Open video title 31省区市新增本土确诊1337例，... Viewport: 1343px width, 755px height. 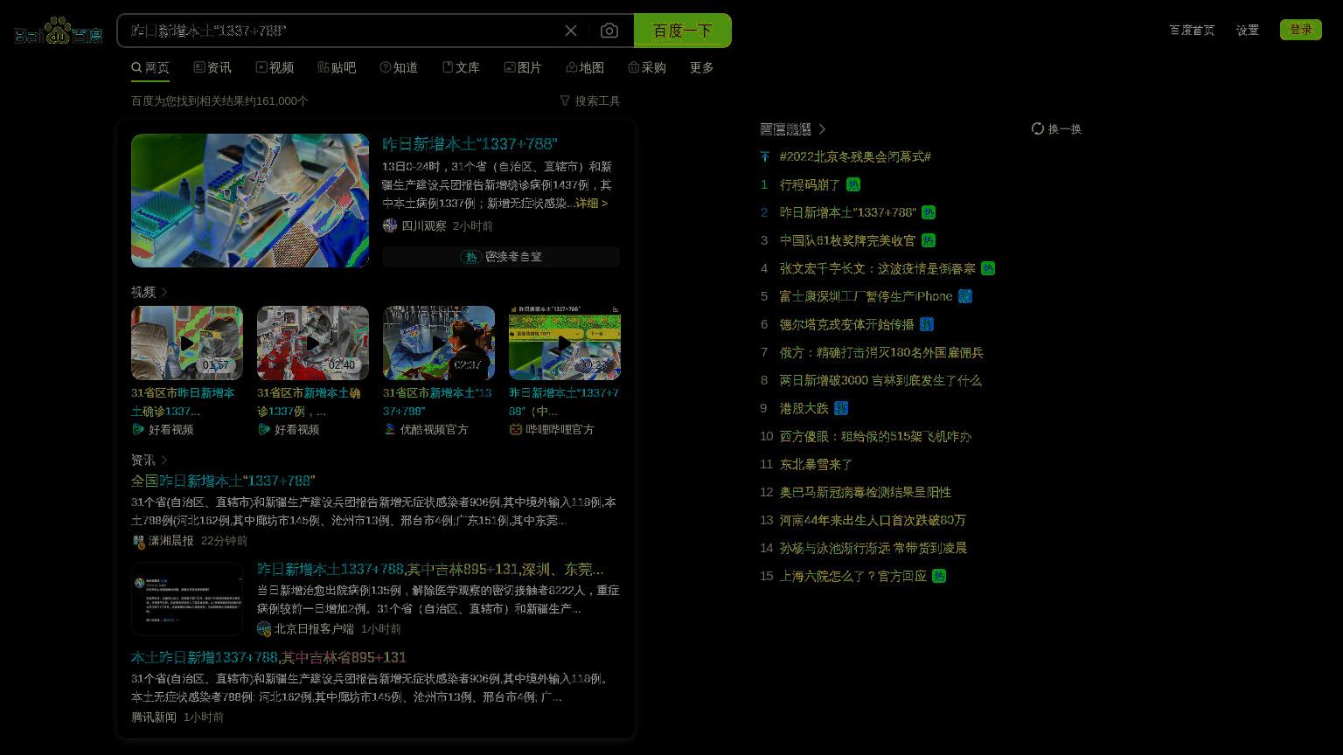(x=310, y=402)
